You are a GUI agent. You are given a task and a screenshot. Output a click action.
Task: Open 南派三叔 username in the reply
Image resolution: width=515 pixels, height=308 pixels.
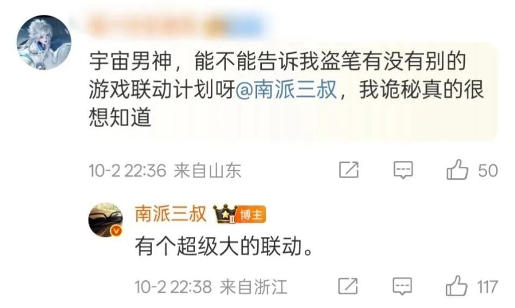[x=171, y=214]
